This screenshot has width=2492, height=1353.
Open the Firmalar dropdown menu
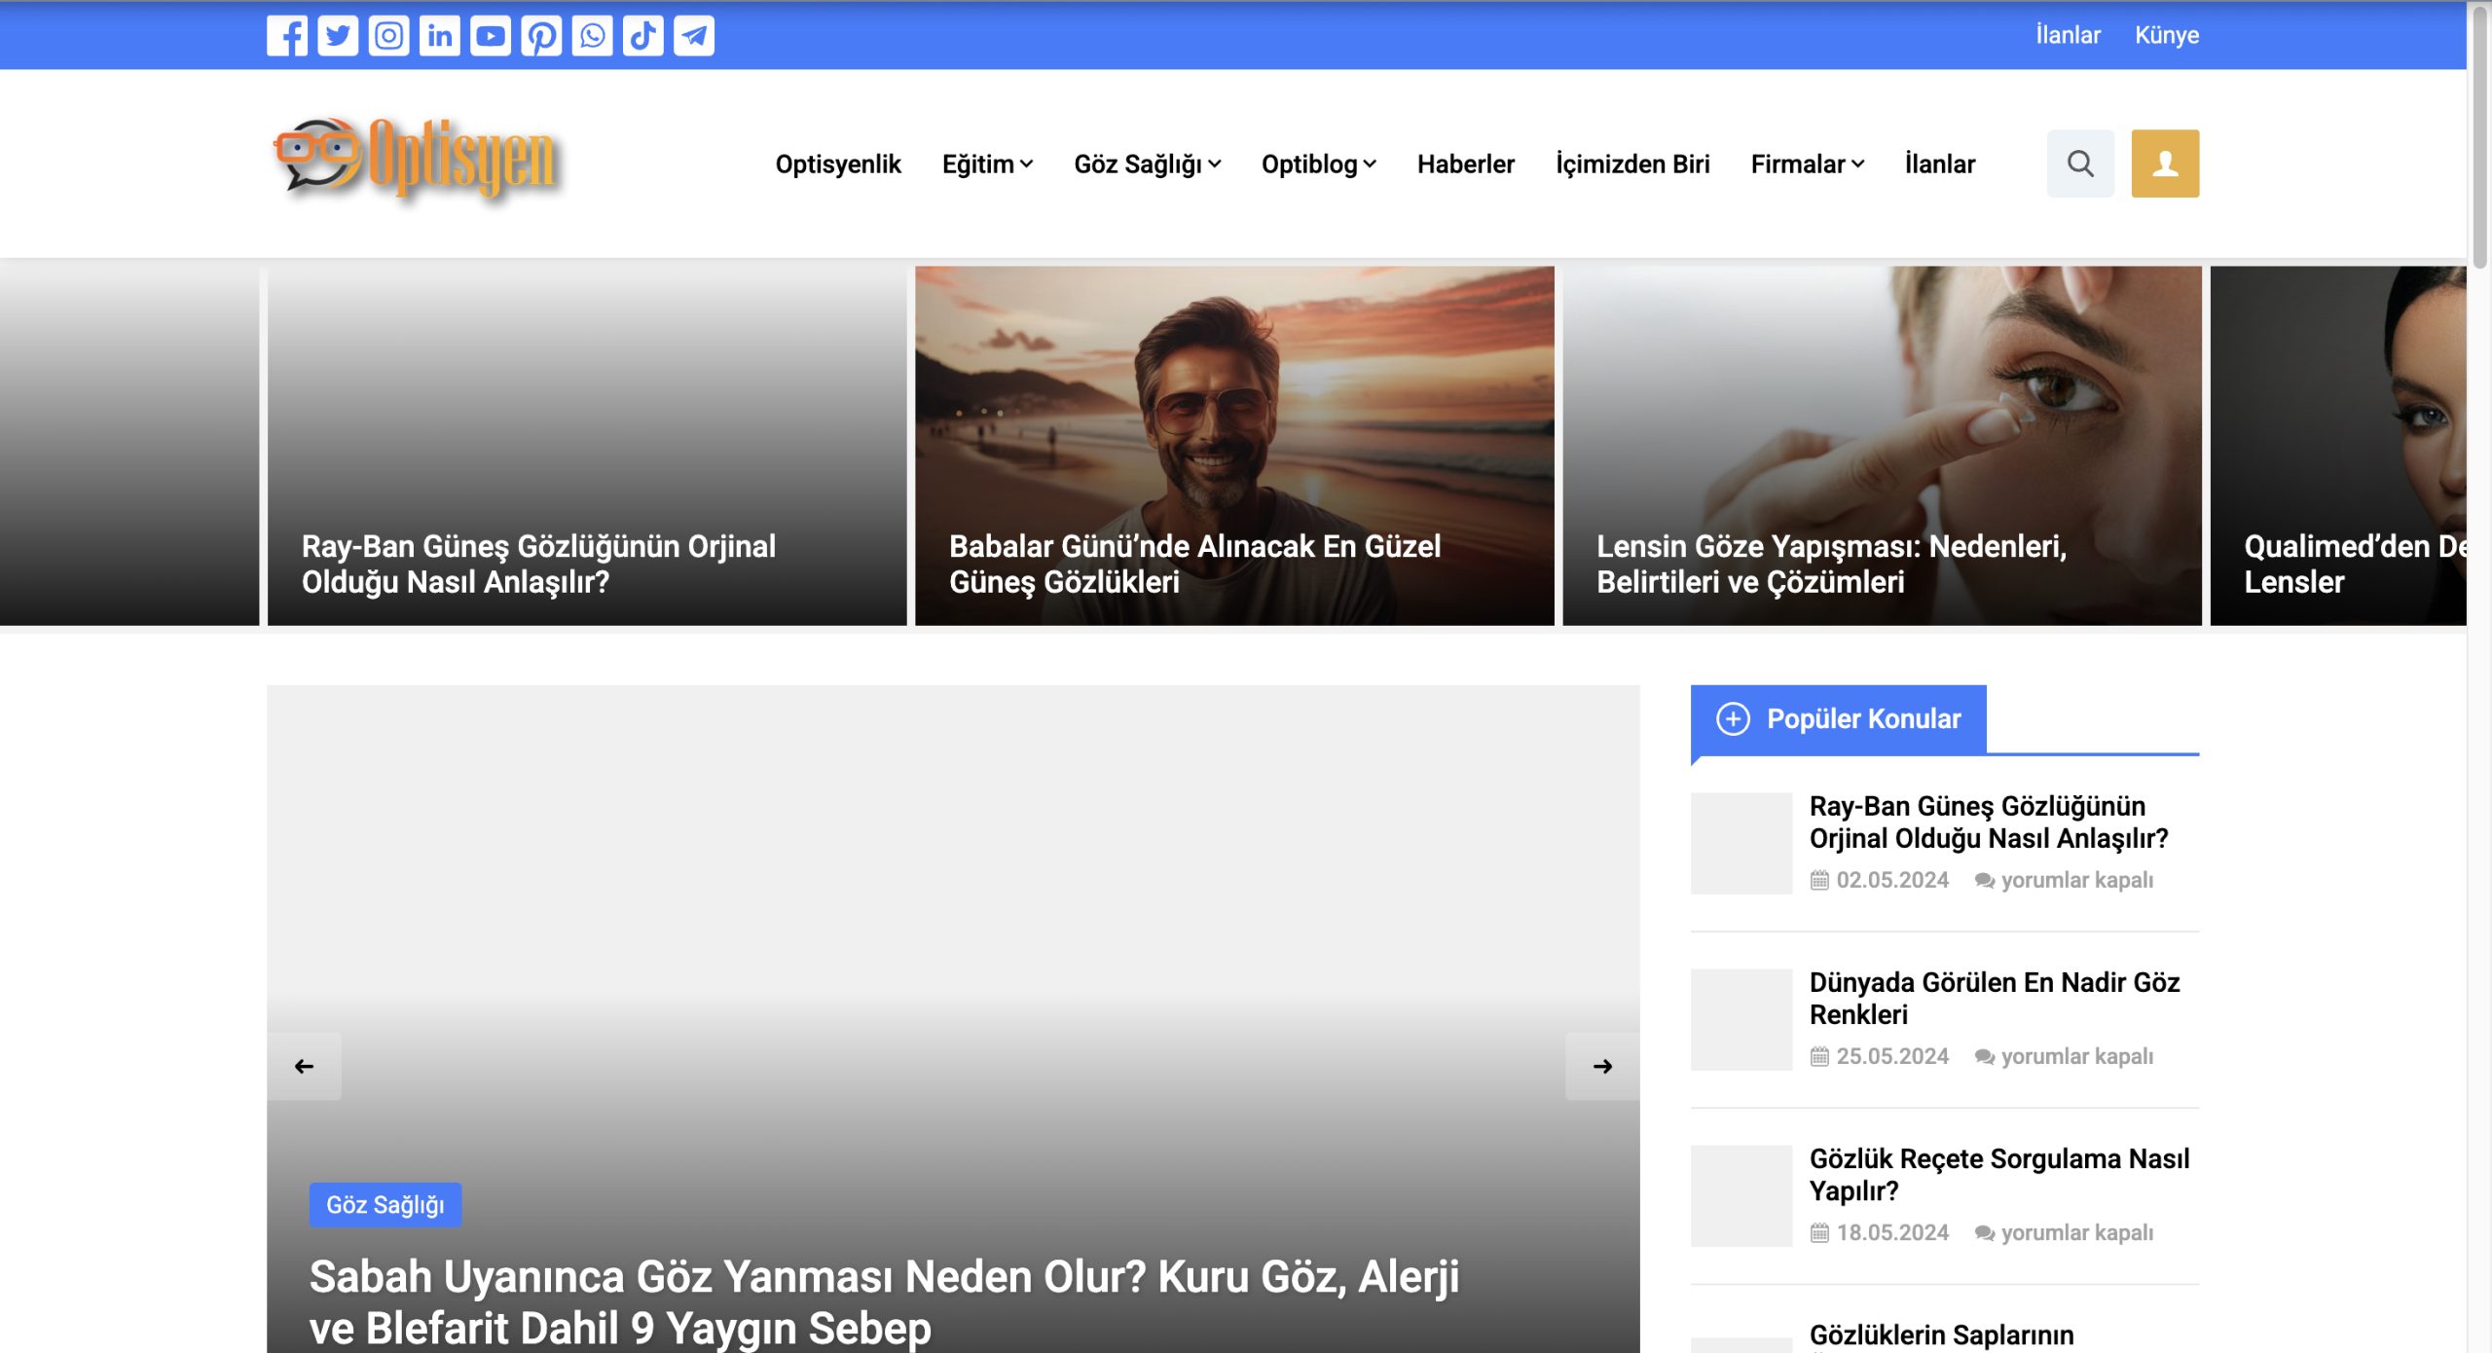(1807, 165)
